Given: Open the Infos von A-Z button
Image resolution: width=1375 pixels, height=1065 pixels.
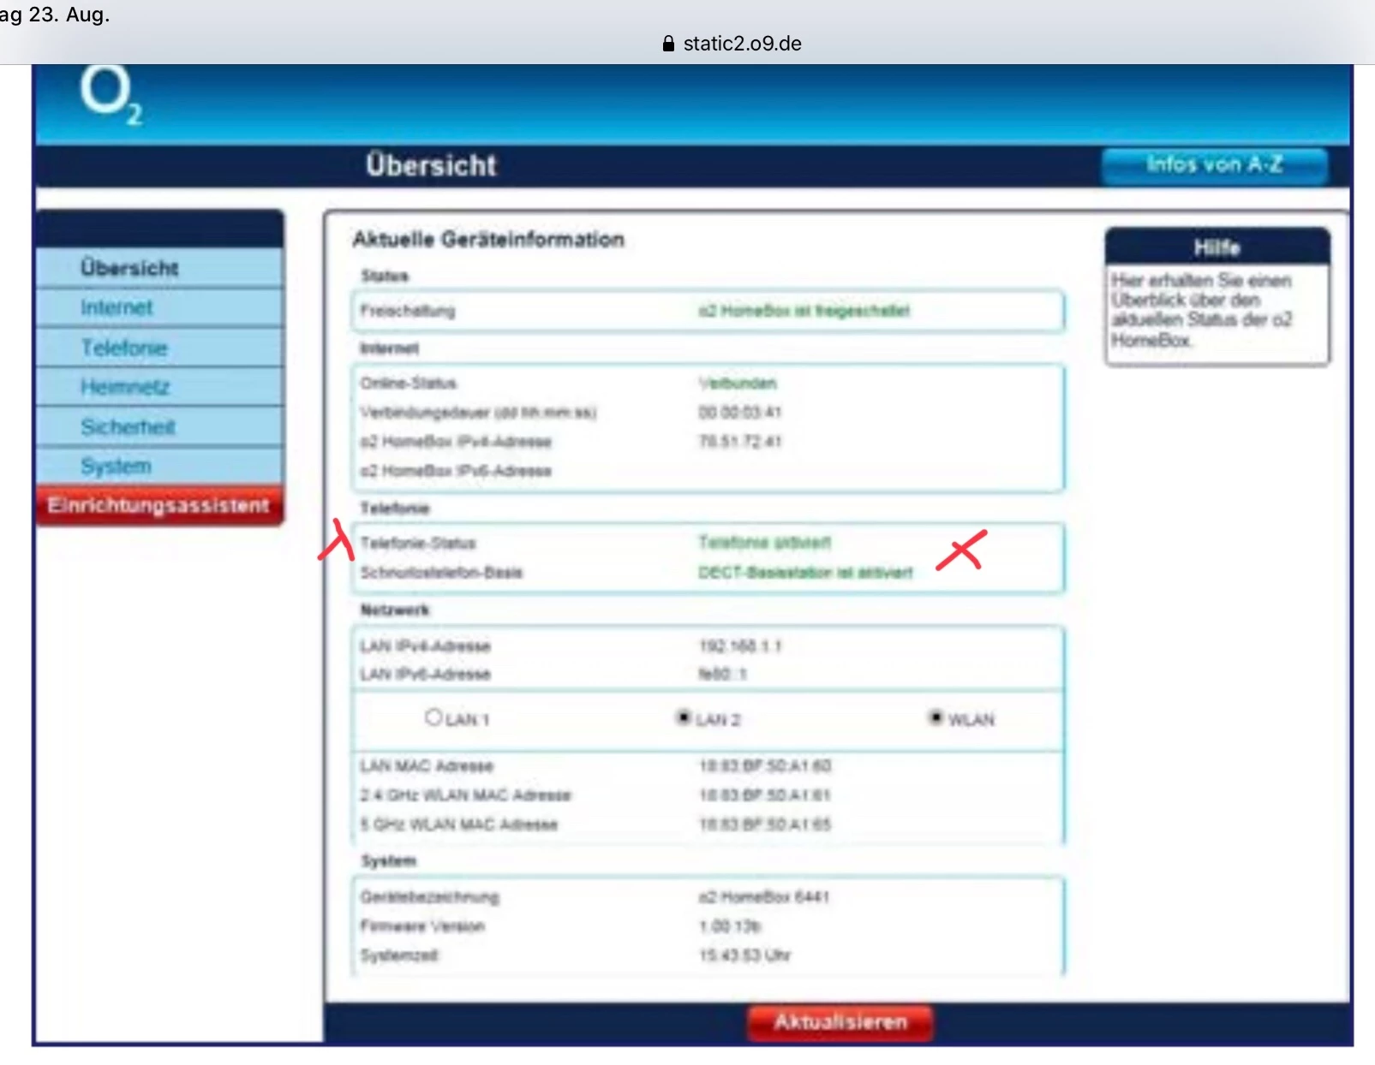Looking at the screenshot, I should (x=1214, y=164).
